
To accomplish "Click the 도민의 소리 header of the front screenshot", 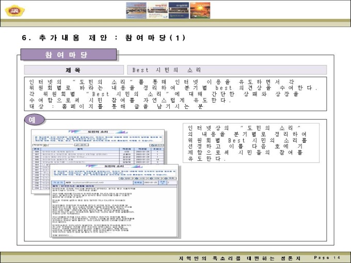I will (x=114, y=167).
